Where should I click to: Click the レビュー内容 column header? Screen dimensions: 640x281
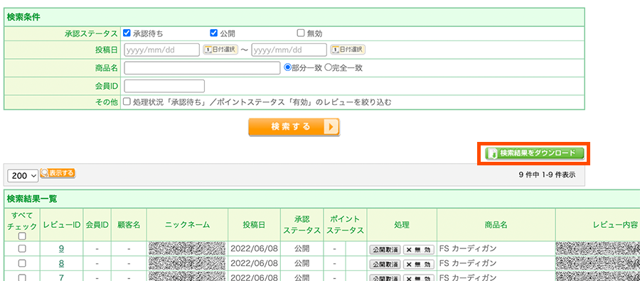coord(616,225)
